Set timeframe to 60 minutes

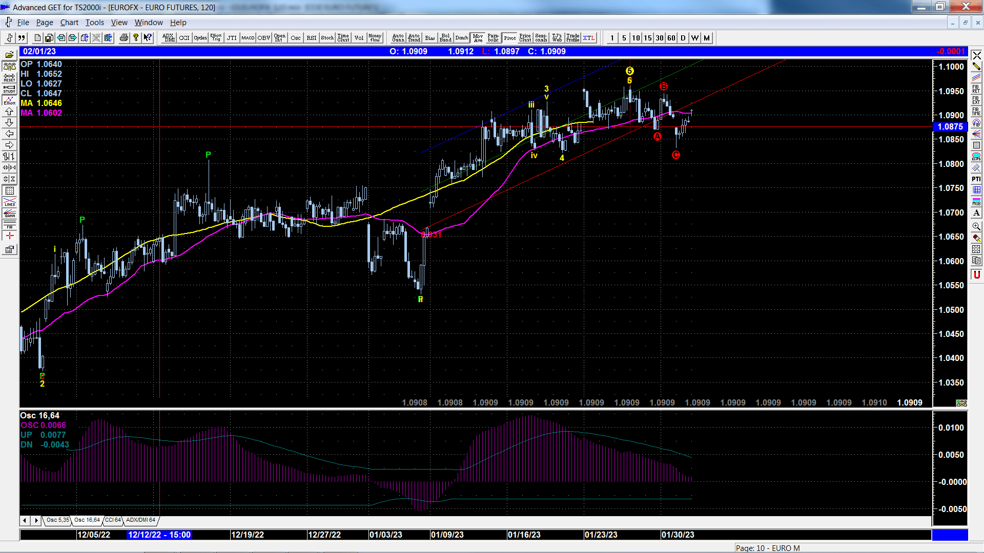click(x=671, y=38)
